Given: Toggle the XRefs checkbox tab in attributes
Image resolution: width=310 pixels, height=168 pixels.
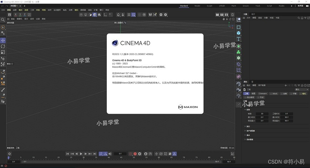Looking at the screenshot, I should click(x=274, y=94).
